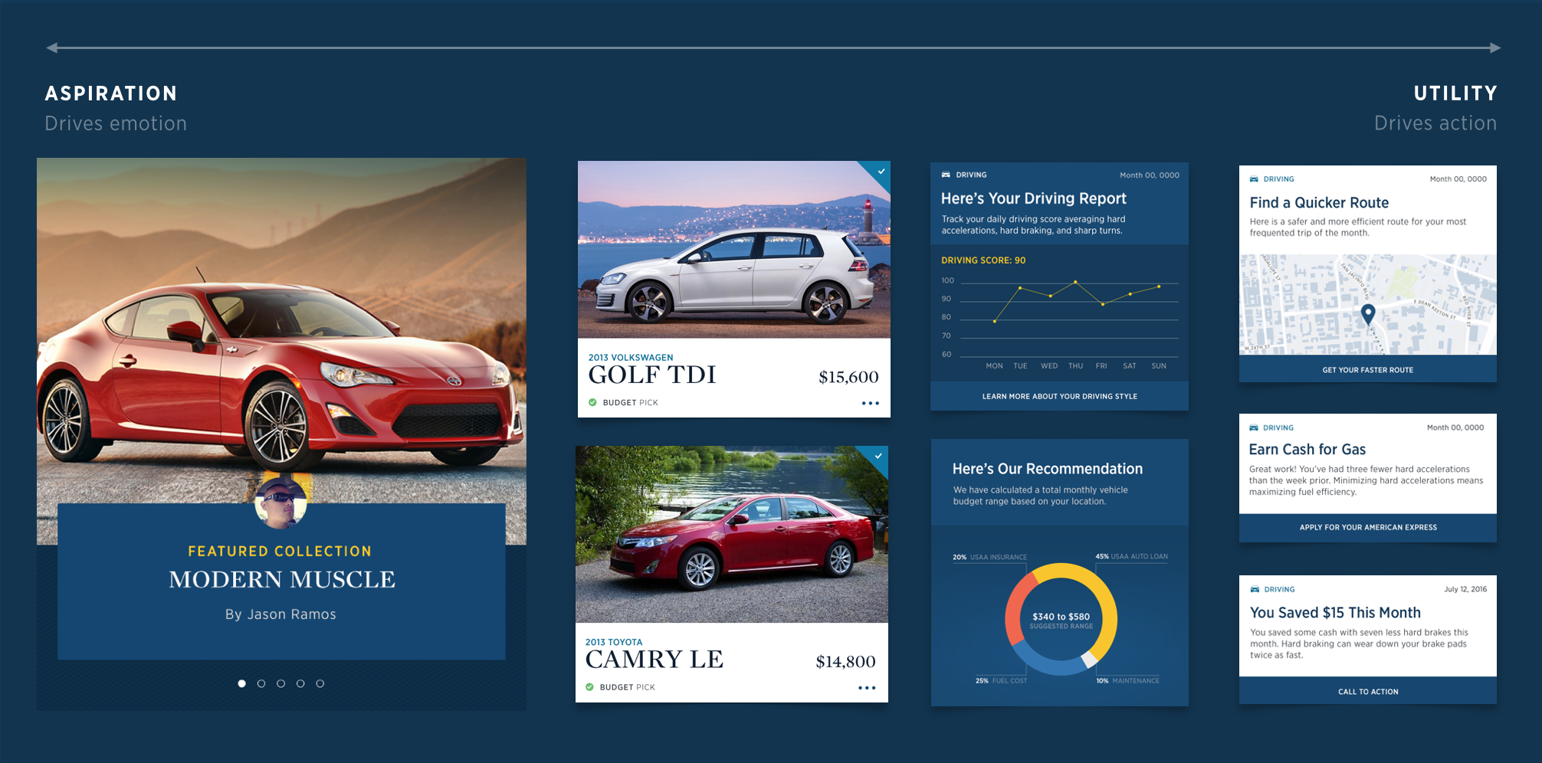Toggle the Golf TDI corner checkmark
The image size is (1542, 763).
(881, 171)
